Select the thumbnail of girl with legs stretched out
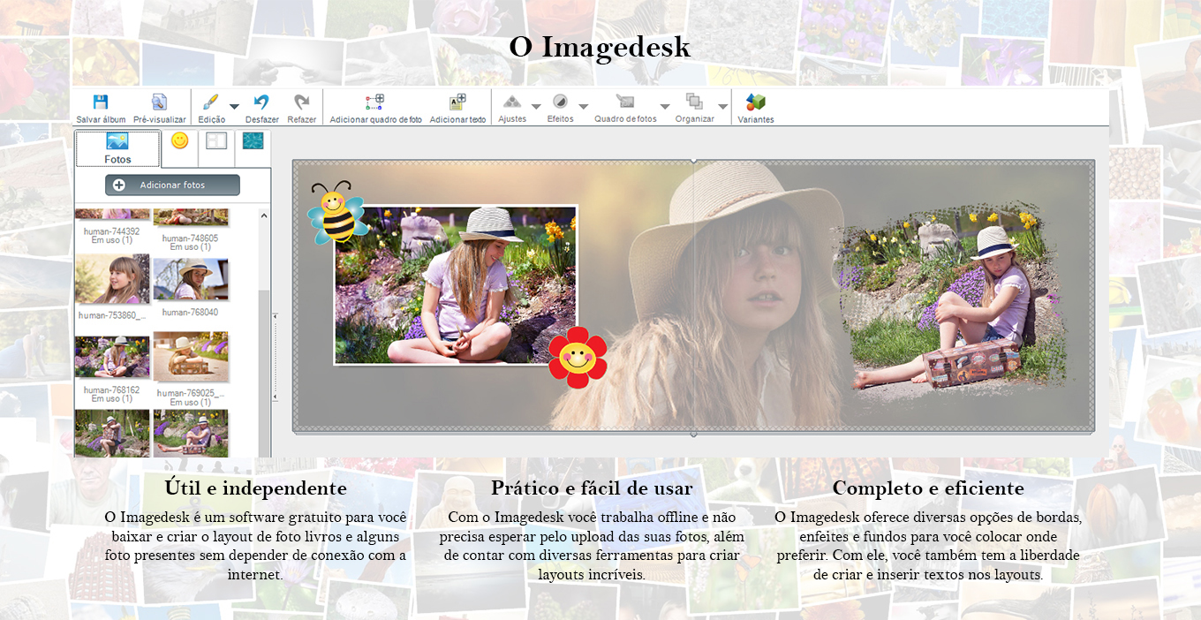Screen dimensions: 1201x620 (191, 433)
